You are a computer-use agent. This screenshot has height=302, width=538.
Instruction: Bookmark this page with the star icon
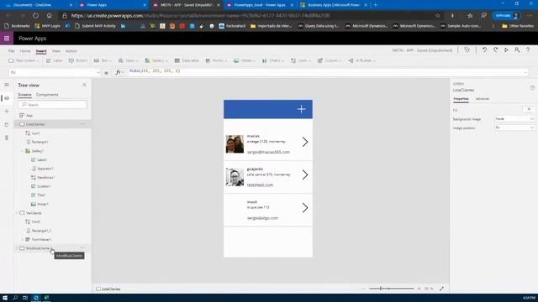click(x=437, y=15)
